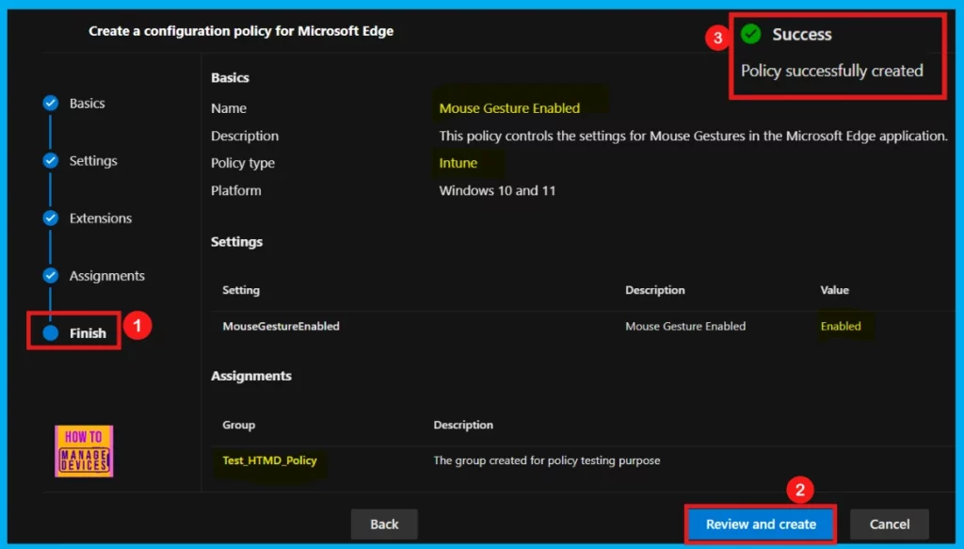The height and width of the screenshot is (549, 964).
Task: Click the Test_HTMD_Policy group name
Action: click(269, 460)
